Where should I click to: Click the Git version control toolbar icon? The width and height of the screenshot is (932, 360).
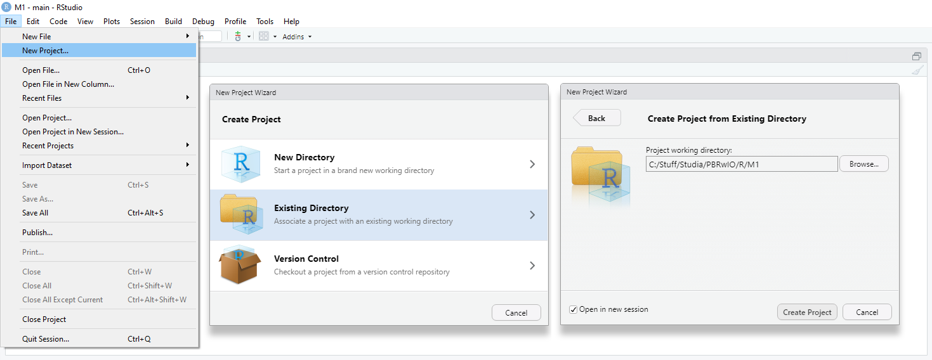[x=238, y=36]
